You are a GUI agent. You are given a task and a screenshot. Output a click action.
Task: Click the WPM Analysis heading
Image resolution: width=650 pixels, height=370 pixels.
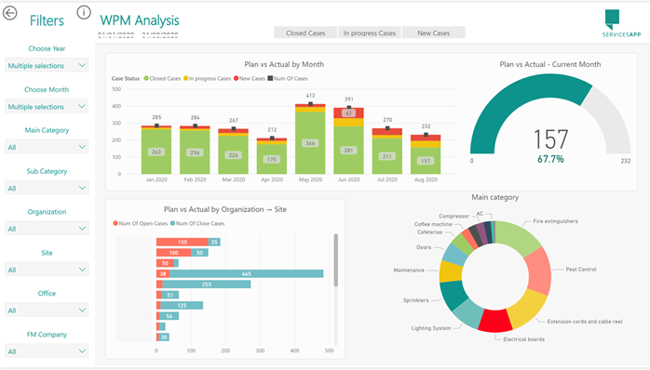(x=140, y=20)
